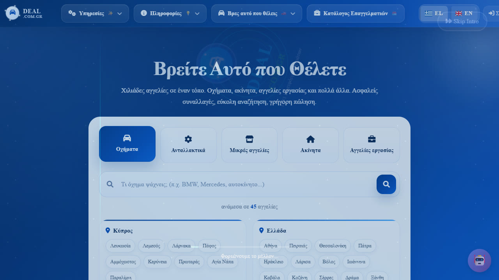This screenshot has height=280, width=499.
Task: Filter by Πάφος location chip
Action: coord(209,246)
